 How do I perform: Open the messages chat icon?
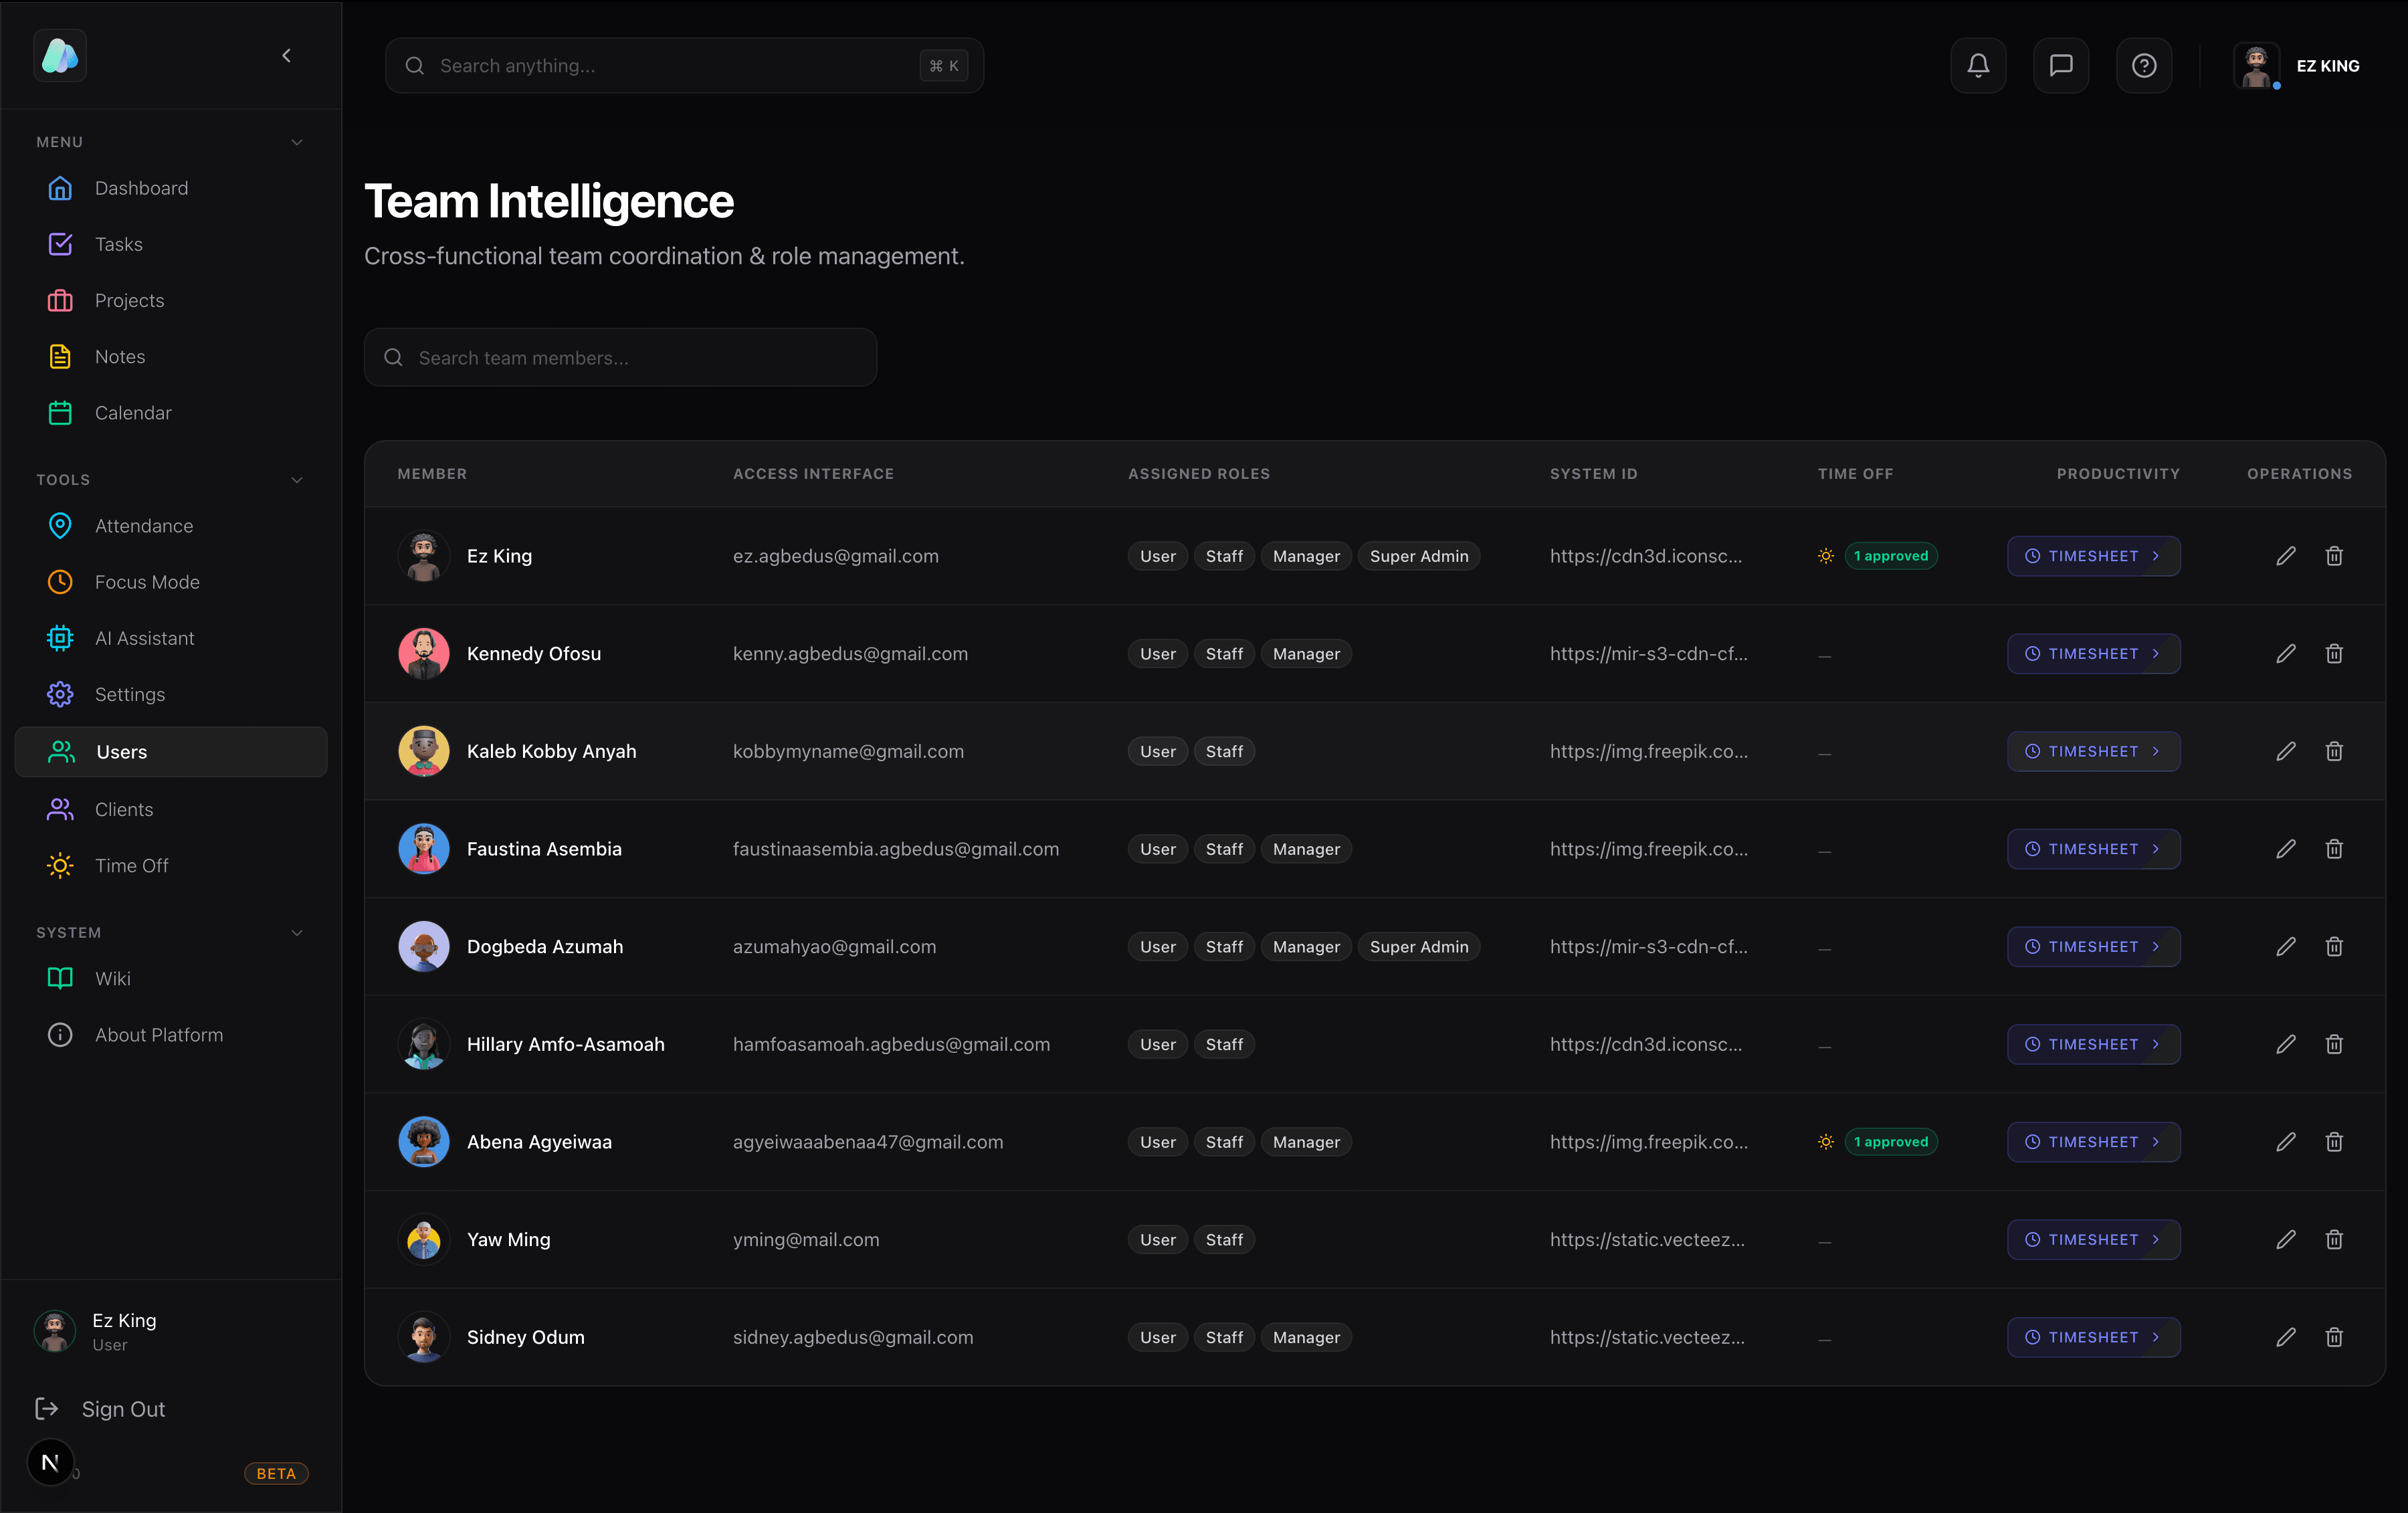pos(2060,66)
